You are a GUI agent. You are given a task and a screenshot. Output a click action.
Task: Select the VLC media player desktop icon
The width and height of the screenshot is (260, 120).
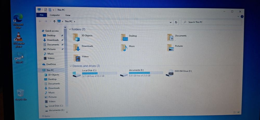(x=18, y=40)
